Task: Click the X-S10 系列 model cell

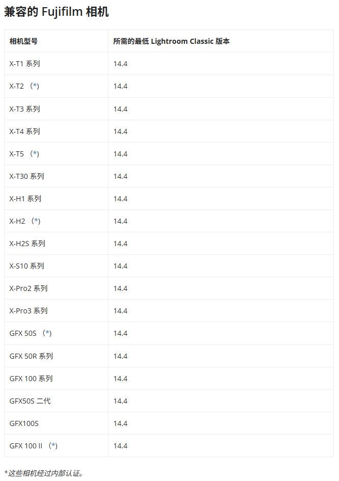Action: [56, 266]
